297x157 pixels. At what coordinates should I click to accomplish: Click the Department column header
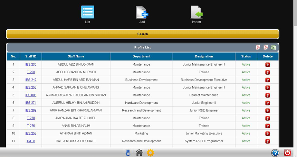141,56
